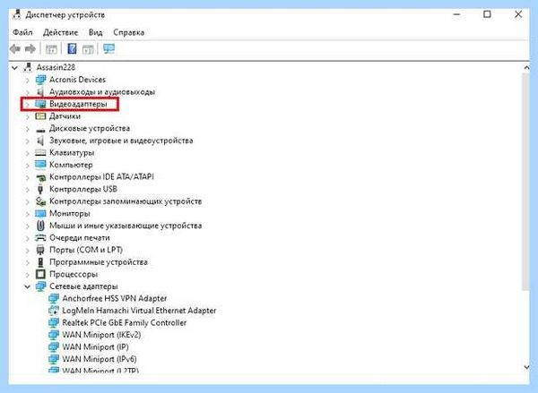538x393 pixels.
Task: Expand the Видеоадаптеры category
Action: pyautogui.click(x=28, y=104)
